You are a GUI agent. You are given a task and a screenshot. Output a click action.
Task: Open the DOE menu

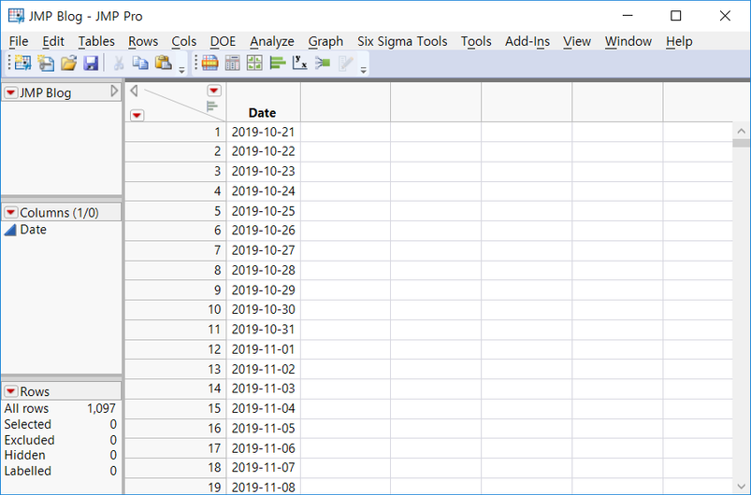pos(223,42)
